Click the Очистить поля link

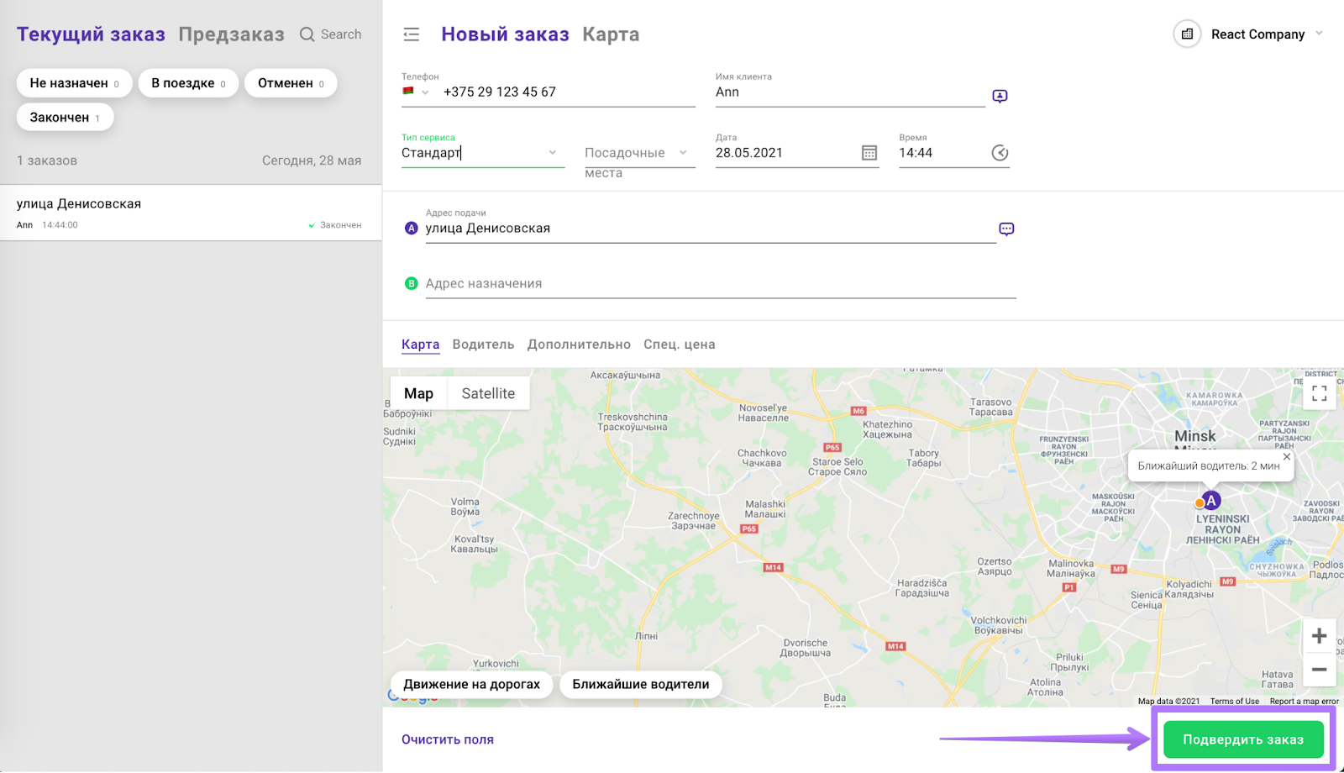tap(448, 739)
